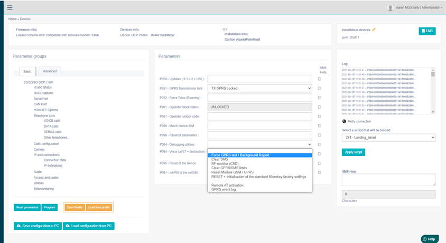Select HARD options group
The height and width of the screenshot is (243, 446).
pyautogui.click(x=43, y=93)
